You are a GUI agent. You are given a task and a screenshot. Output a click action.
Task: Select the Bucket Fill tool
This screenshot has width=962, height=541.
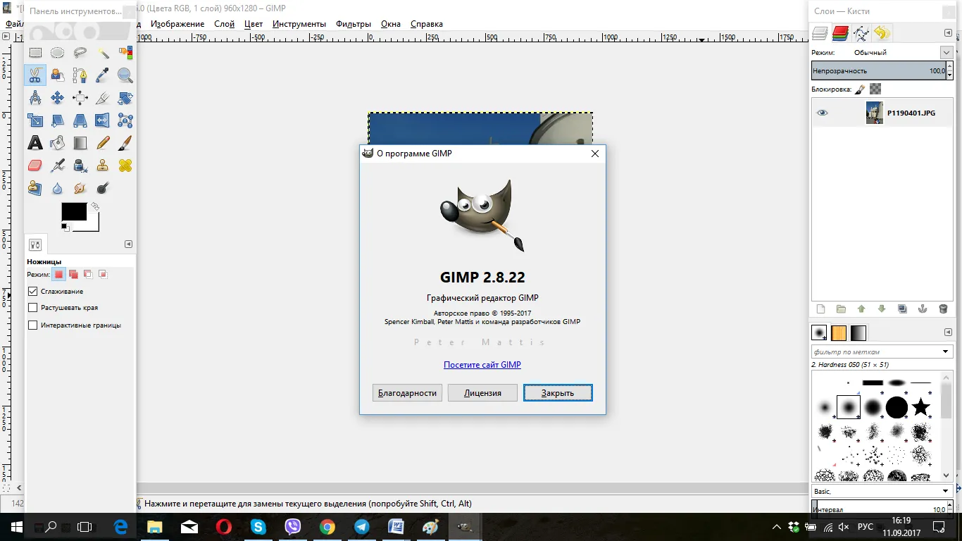58,142
